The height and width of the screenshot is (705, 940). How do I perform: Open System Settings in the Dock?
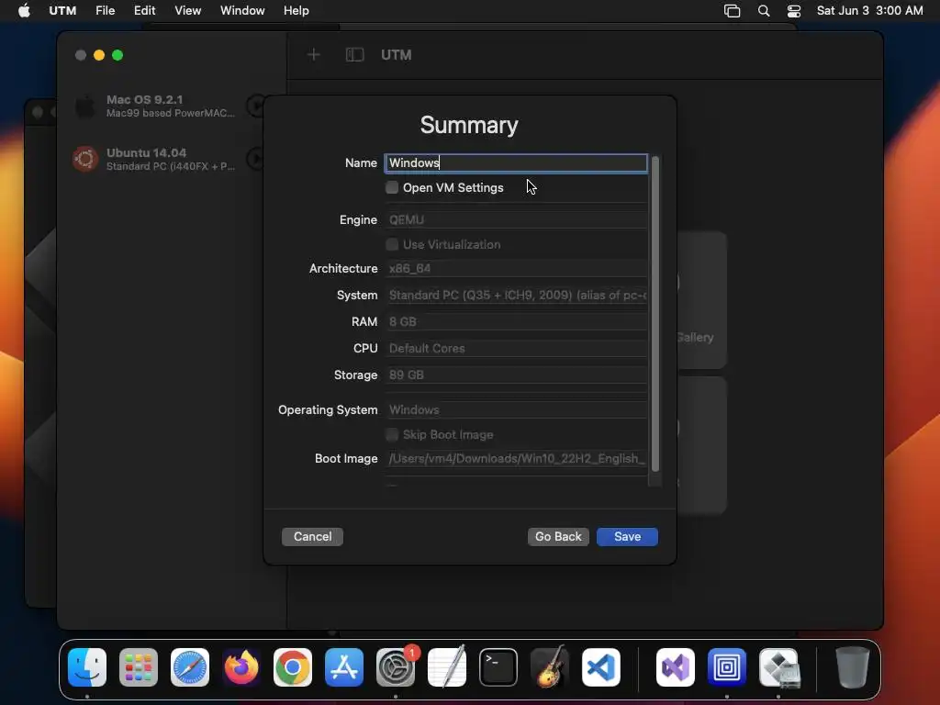pyautogui.click(x=396, y=666)
